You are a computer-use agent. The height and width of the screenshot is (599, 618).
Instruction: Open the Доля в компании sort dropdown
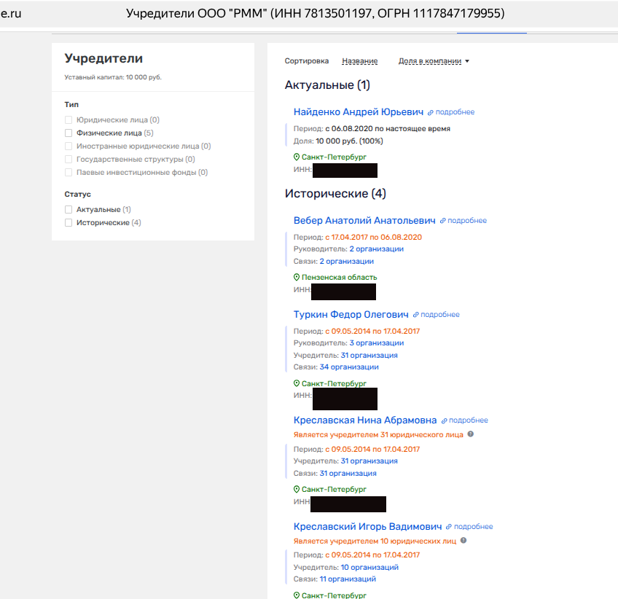point(434,61)
